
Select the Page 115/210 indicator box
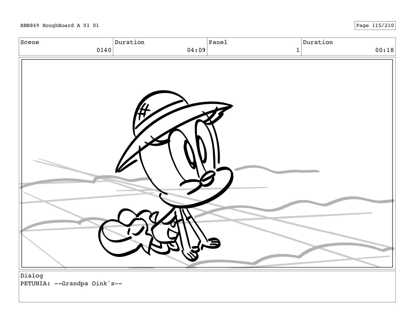tap(375, 25)
